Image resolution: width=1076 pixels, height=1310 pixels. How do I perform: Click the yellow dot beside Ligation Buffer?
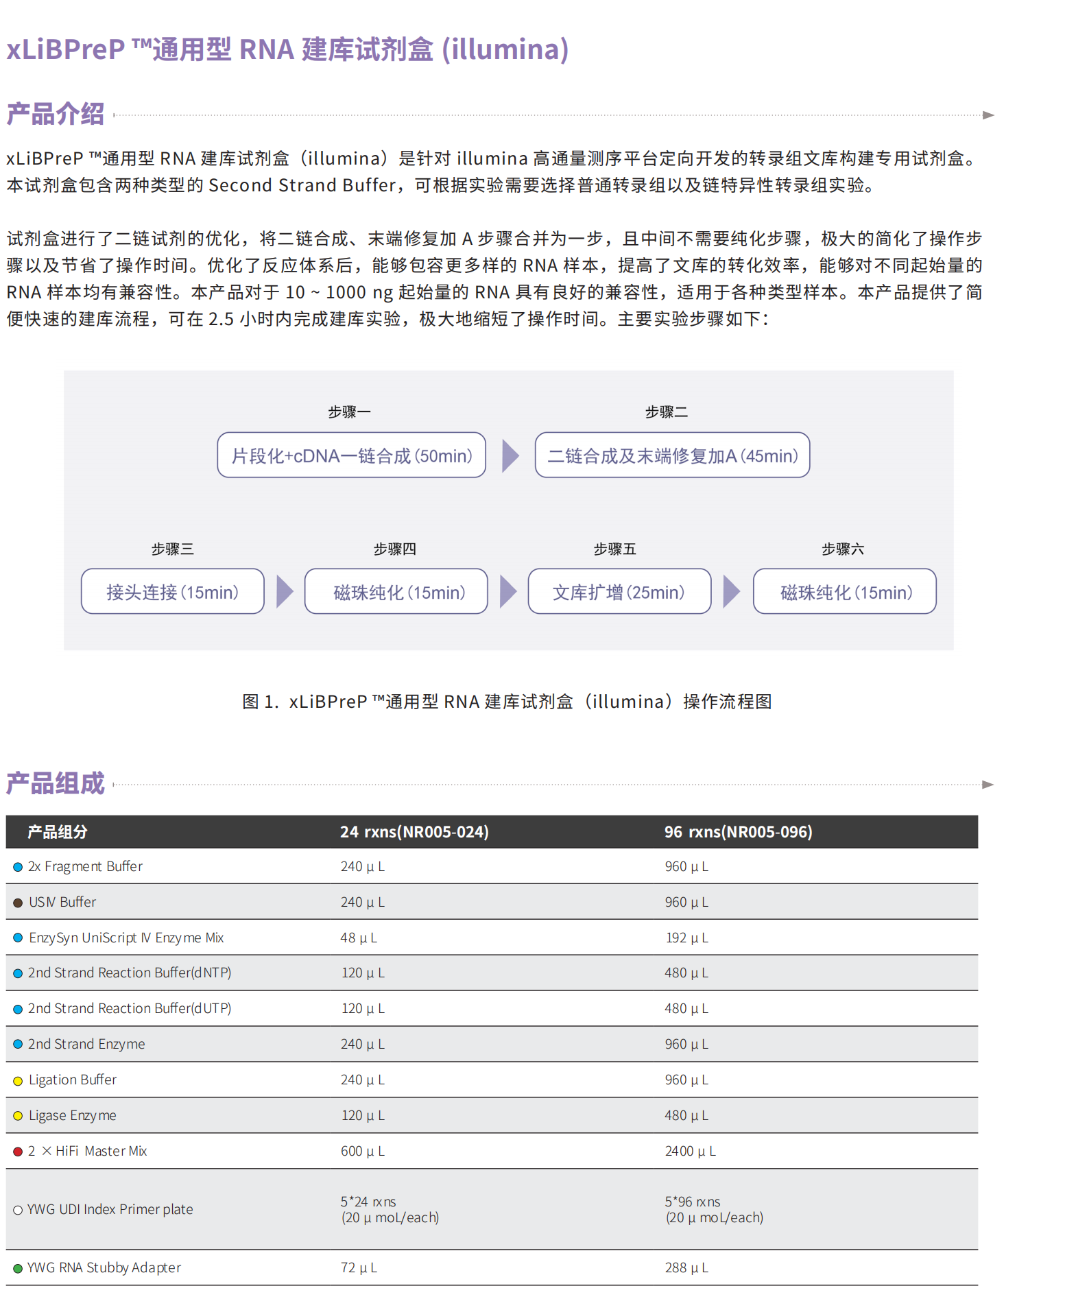[18, 1081]
